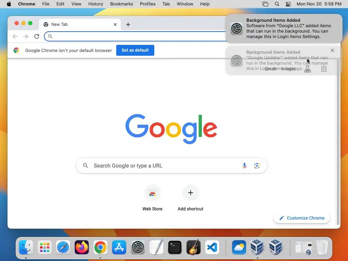The width and height of the screenshot is (348, 261).
Task: Select the New Tab tab
Action: pos(80,24)
